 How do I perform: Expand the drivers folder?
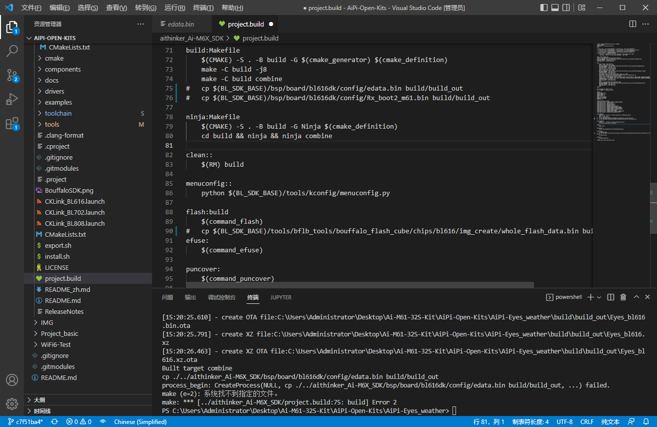[88, 91]
